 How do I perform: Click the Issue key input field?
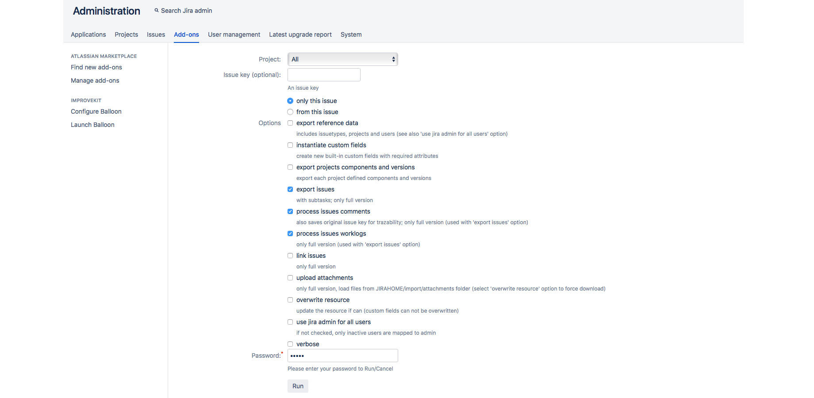coord(324,75)
